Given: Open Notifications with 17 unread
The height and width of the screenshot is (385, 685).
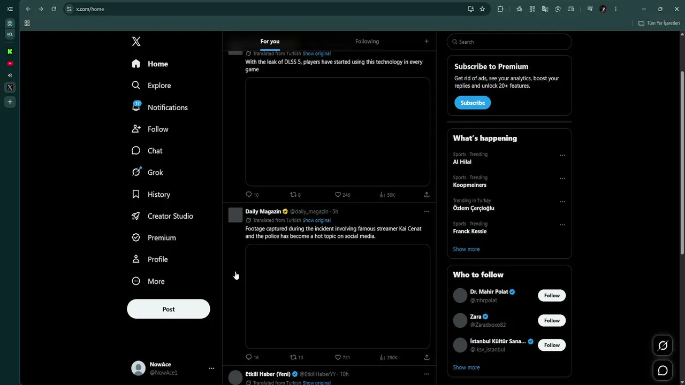Looking at the screenshot, I should (x=160, y=107).
